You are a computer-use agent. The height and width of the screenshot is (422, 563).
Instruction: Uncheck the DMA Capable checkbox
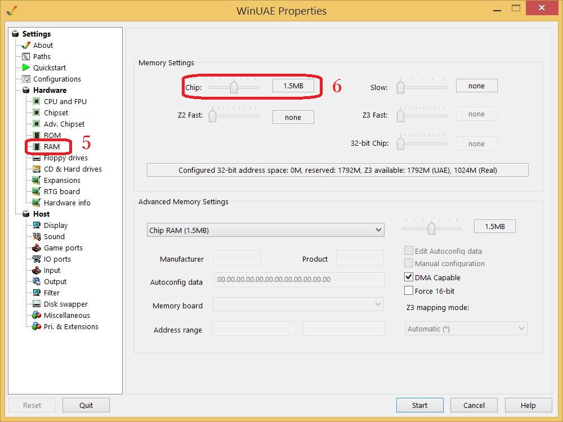(409, 277)
